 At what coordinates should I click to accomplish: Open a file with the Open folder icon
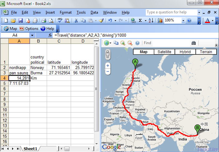click(x=13, y=21)
